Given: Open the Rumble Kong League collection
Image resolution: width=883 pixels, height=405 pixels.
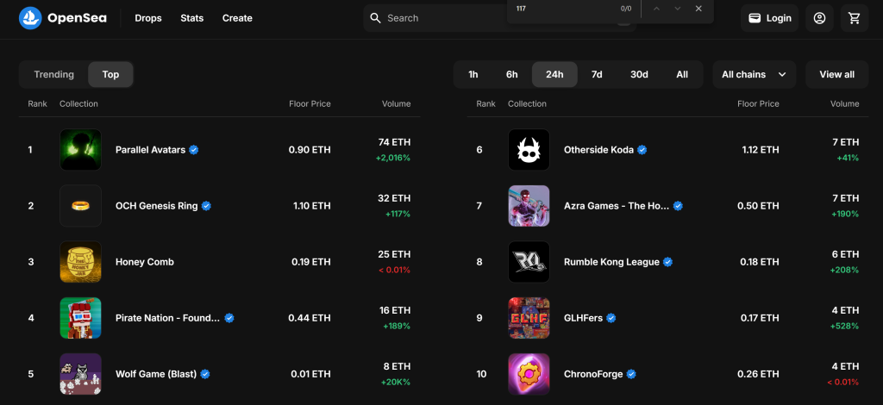Looking at the screenshot, I should pyautogui.click(x=611, y=262).
